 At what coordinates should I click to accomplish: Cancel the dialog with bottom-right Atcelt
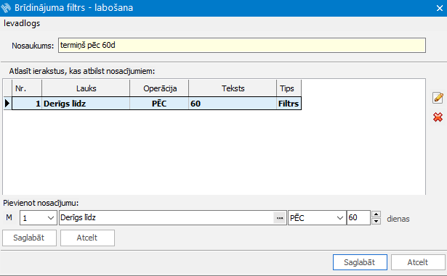418,262
